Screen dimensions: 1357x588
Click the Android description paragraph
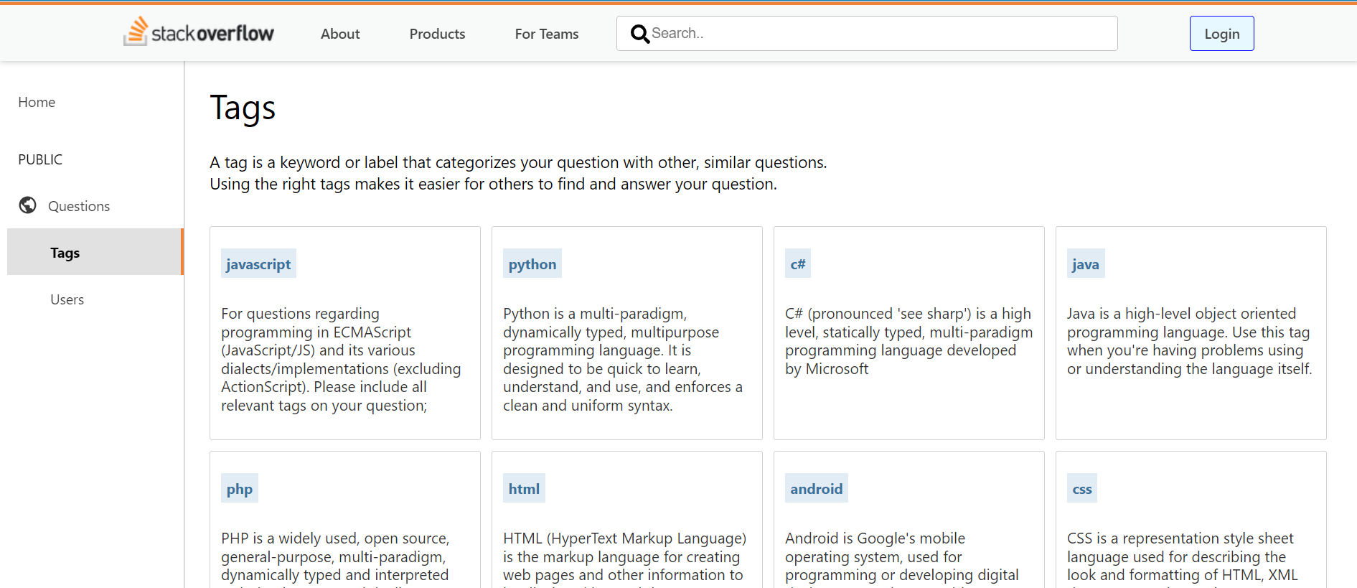coord(902,558)
